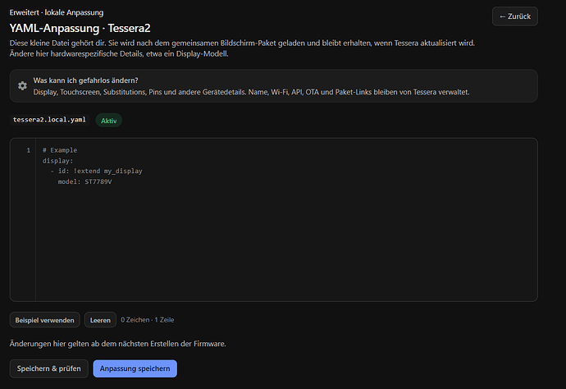Go back with the Zurück button

point(515,16)
